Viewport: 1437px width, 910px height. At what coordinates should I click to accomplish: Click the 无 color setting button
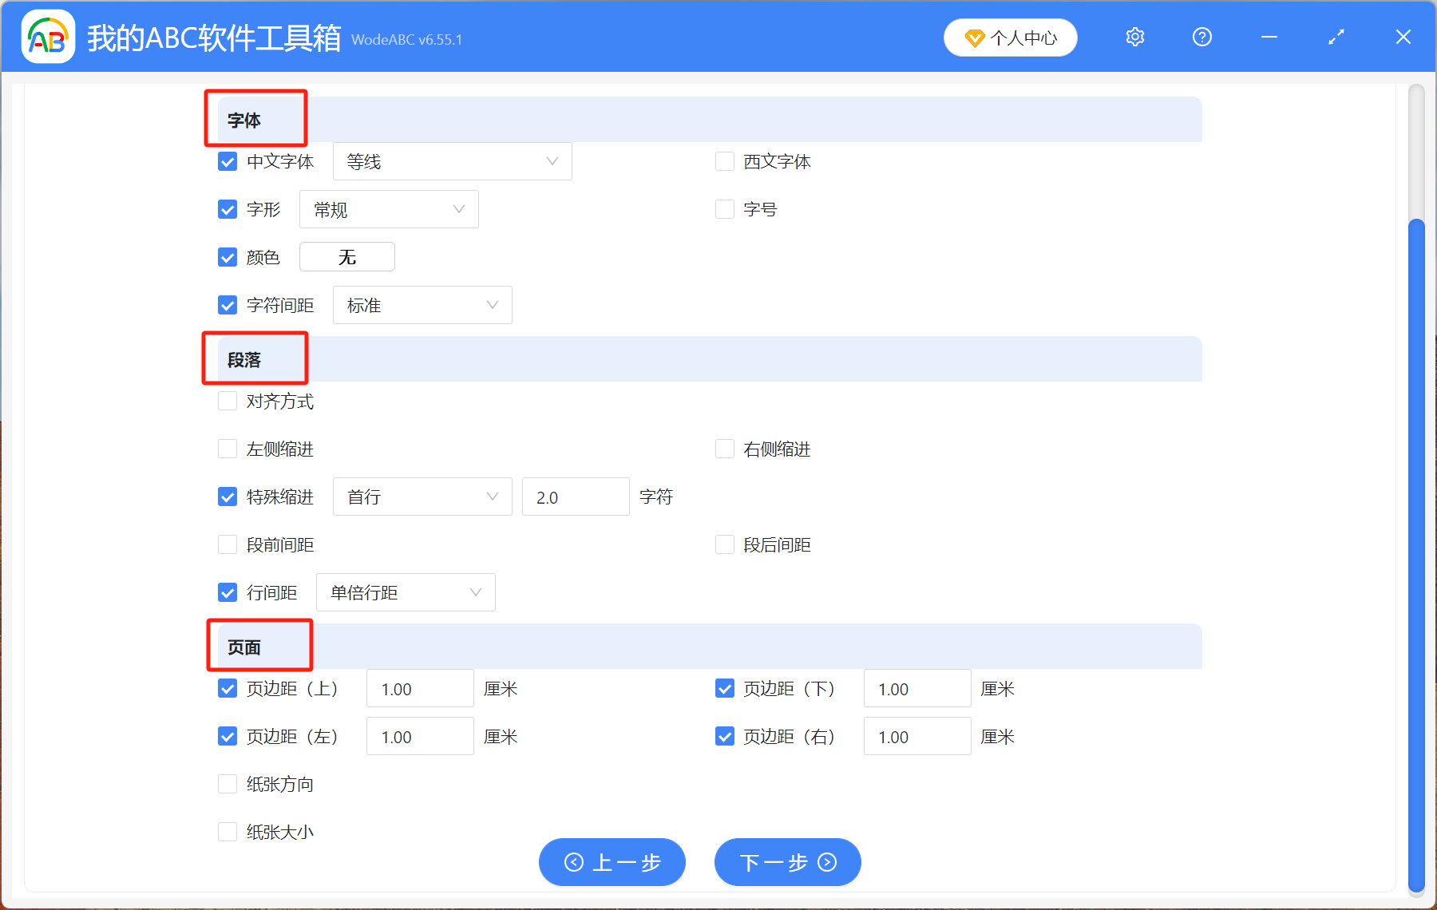tap(346, 256)
